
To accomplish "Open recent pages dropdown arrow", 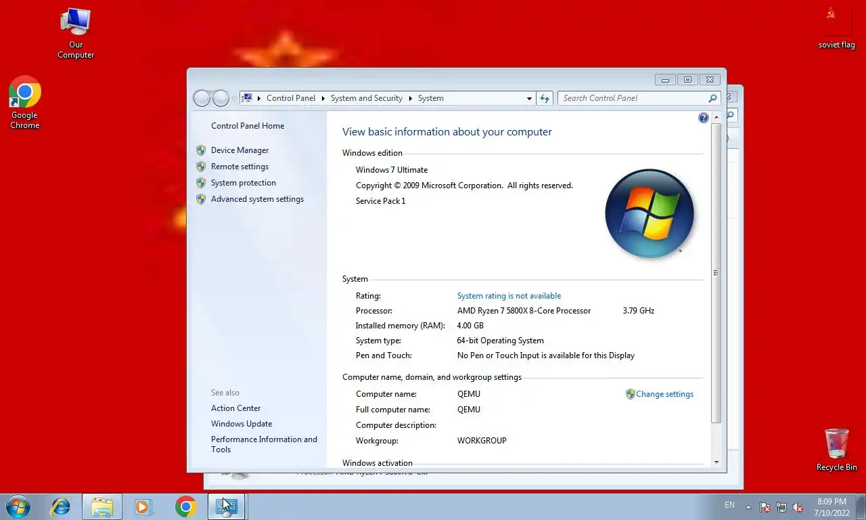I will point(234,99).
